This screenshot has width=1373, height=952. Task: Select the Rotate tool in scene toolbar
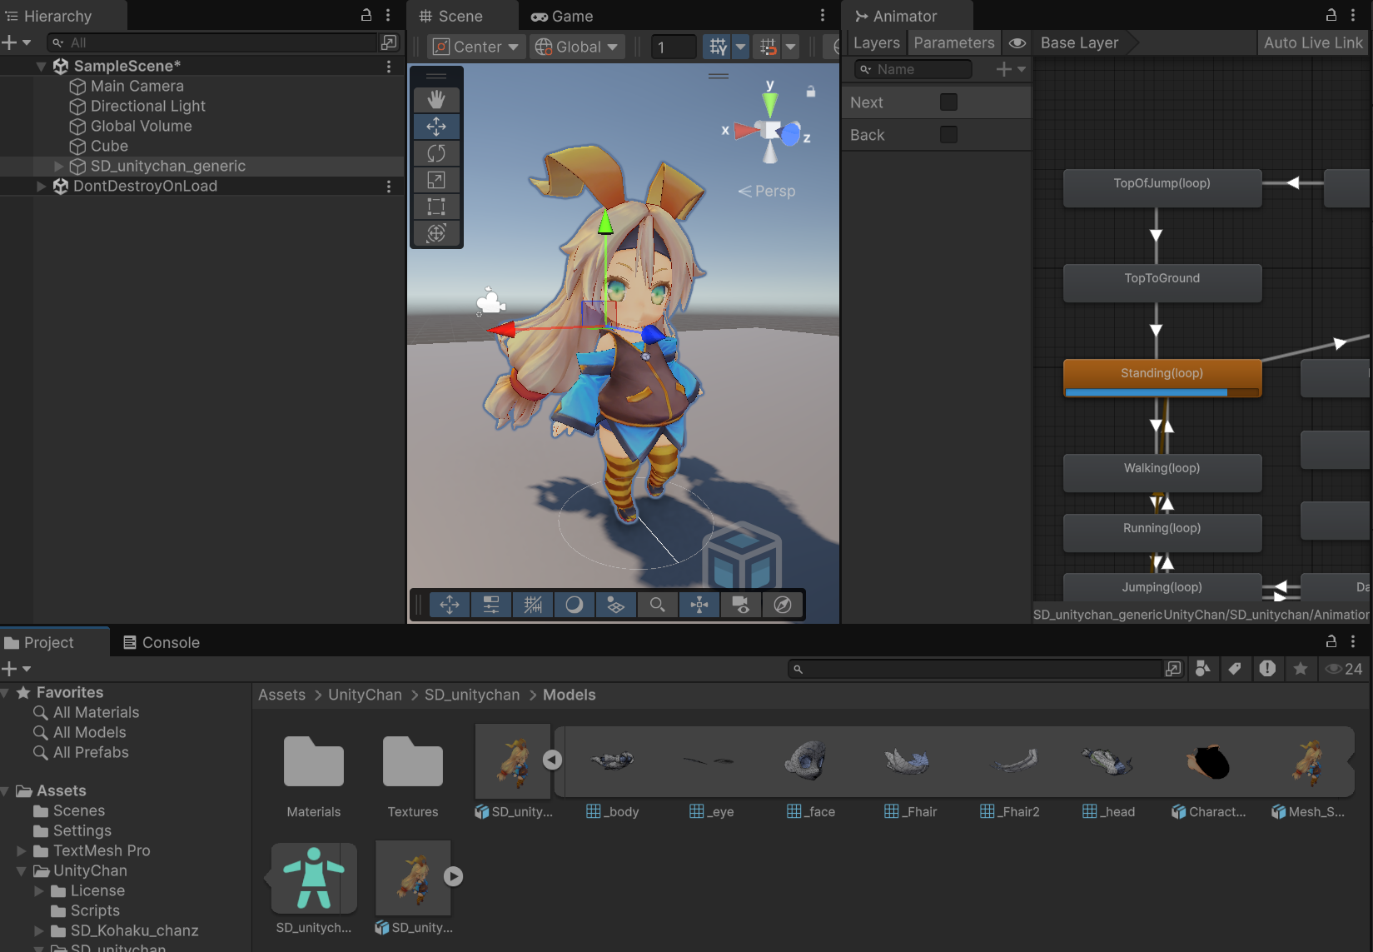pos(436,153)
